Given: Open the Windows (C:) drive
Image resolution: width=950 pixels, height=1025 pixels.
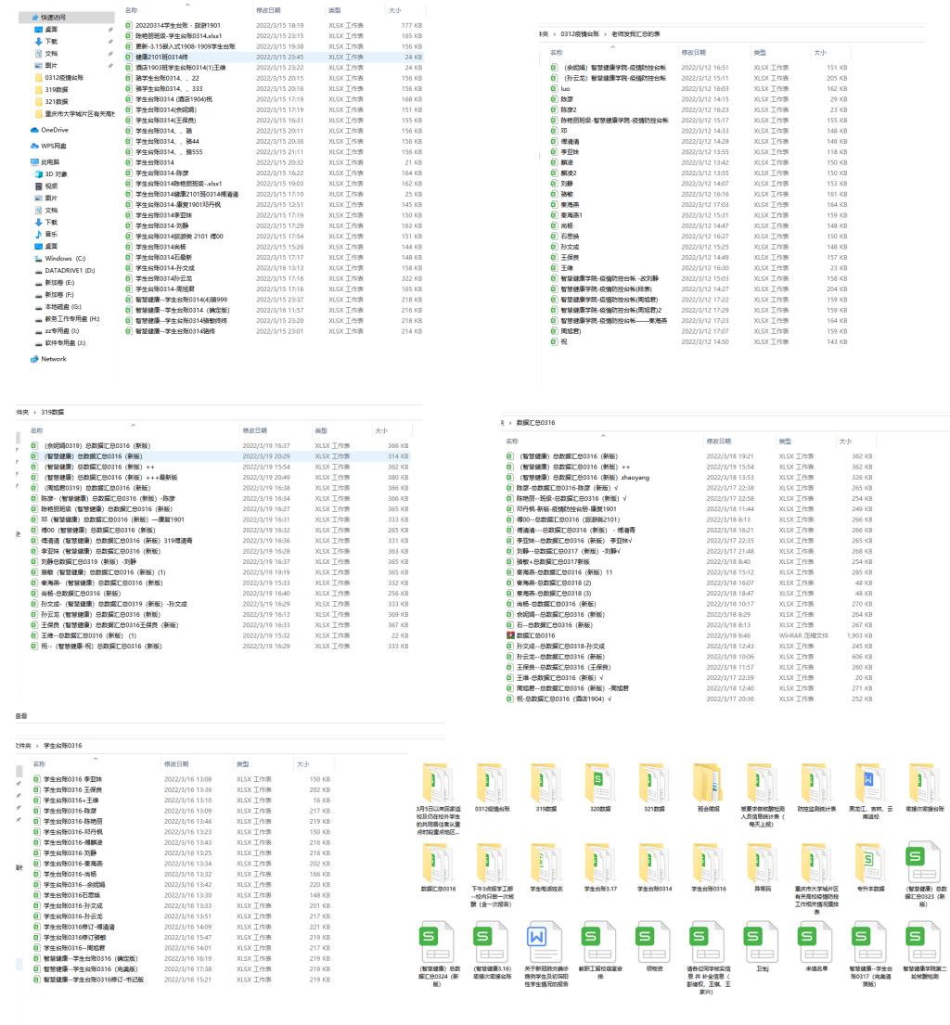Looking at the screenshot, I should click(65, 258).
